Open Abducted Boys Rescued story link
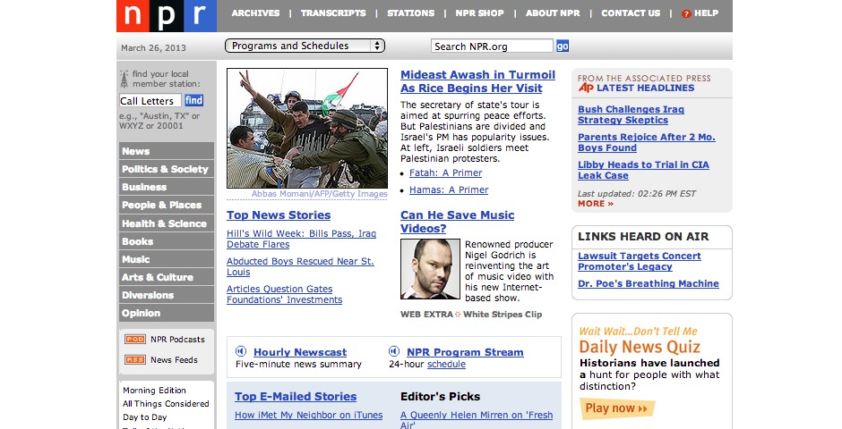Screen dimensions: 842x429 (x=300, y=266)
